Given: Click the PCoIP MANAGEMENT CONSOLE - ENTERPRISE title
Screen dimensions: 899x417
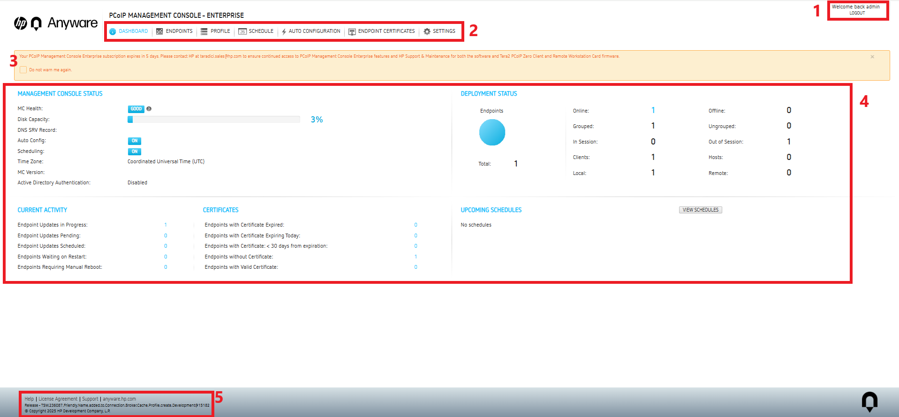Looking at the screenshot, I should [176, 15].
